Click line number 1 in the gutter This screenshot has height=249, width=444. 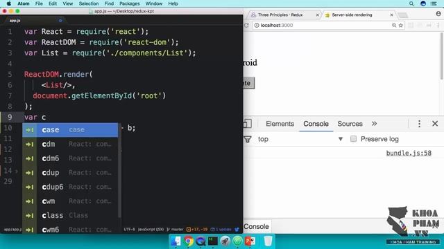[10, 31]
